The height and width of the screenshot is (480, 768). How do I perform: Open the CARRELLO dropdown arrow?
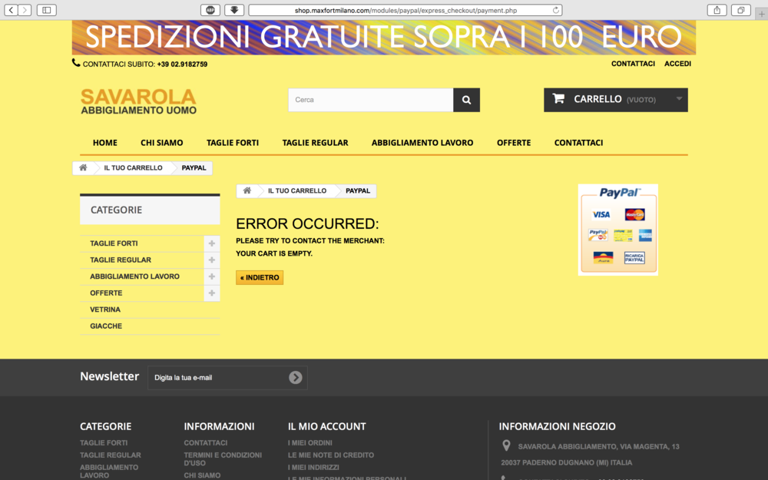(x=679, y=99)
